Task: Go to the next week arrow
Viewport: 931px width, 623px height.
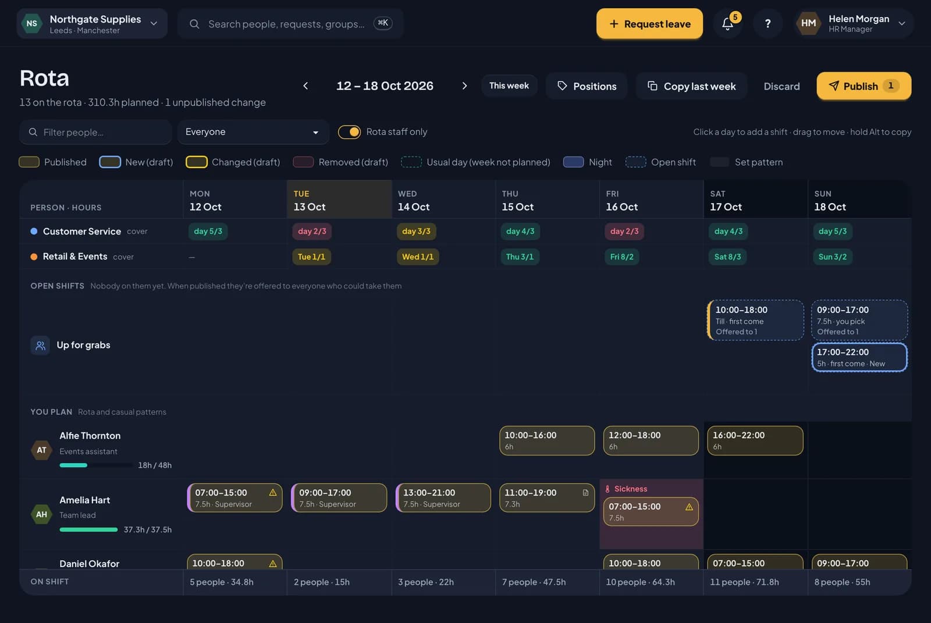Action: coord(464,86)
